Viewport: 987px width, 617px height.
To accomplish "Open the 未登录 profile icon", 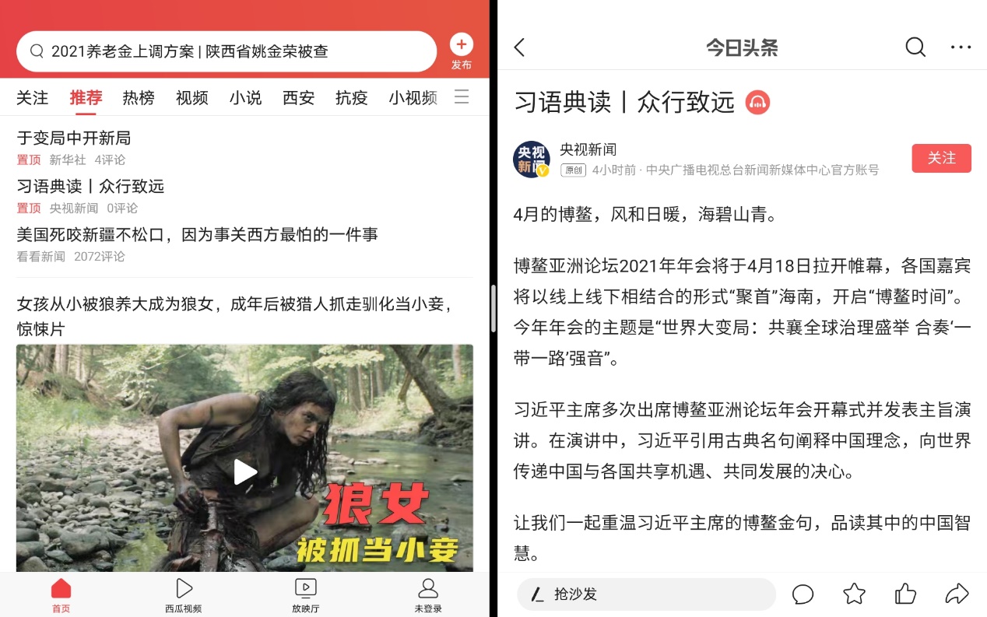I will point(428,596).
